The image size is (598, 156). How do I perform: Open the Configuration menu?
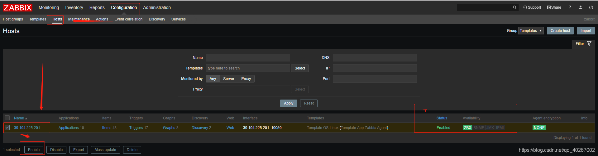[x=124, y=7]
